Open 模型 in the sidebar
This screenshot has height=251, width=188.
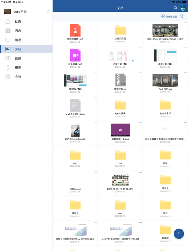point(26,67)
